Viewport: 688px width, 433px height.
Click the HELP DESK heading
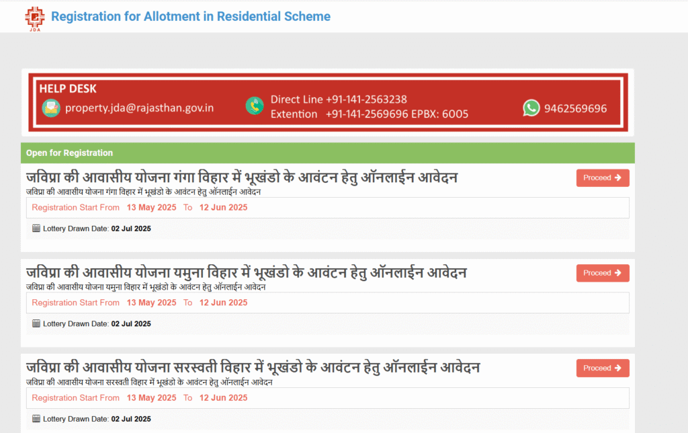tap(68, 89)
